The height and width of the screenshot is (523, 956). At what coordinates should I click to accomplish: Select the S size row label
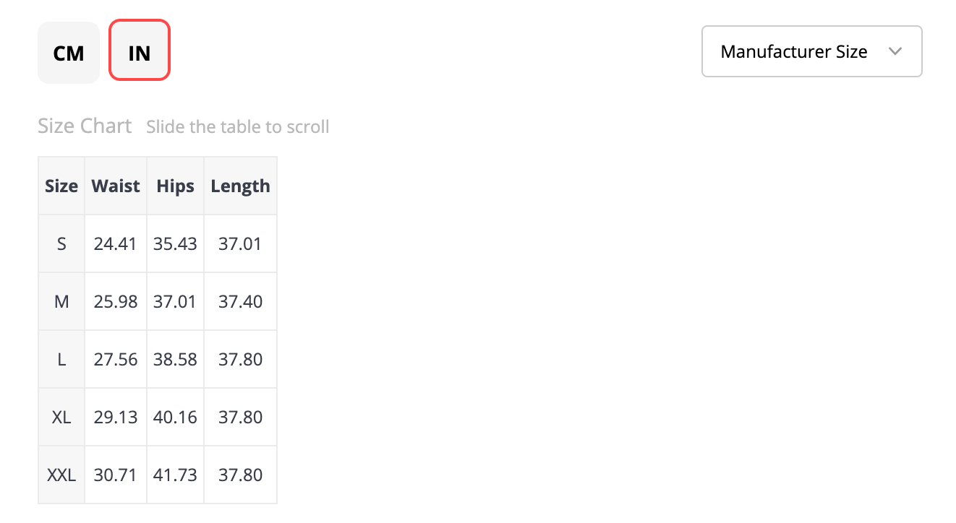(x=61, y=243)
